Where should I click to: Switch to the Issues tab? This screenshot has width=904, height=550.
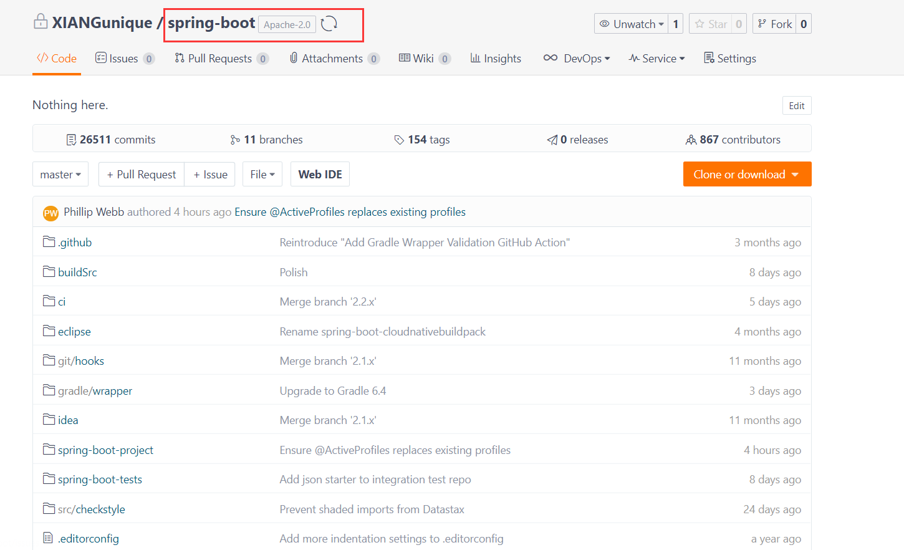pos(125,58)
